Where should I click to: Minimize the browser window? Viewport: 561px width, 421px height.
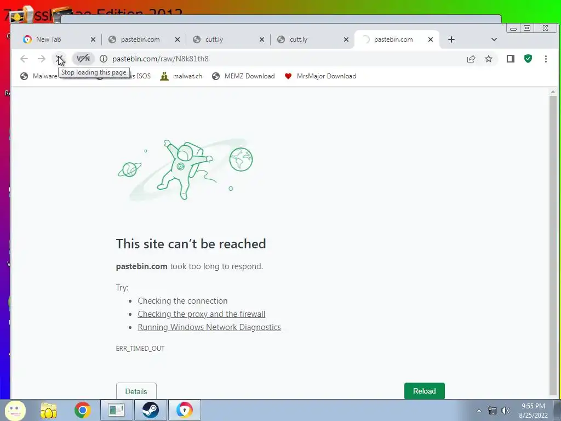[x=513, y=29]
